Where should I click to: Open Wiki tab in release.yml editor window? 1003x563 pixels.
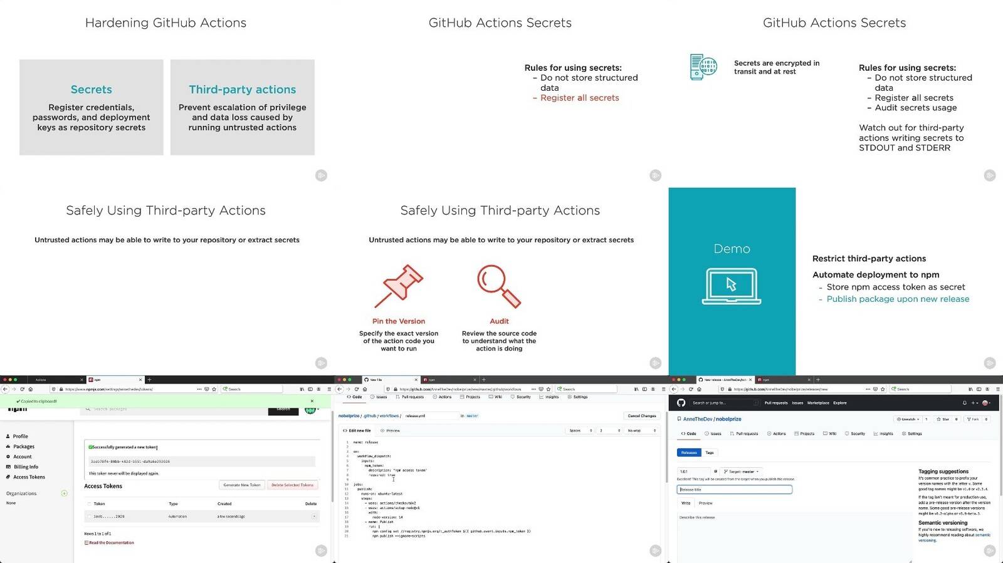click(x=495, y=397)
